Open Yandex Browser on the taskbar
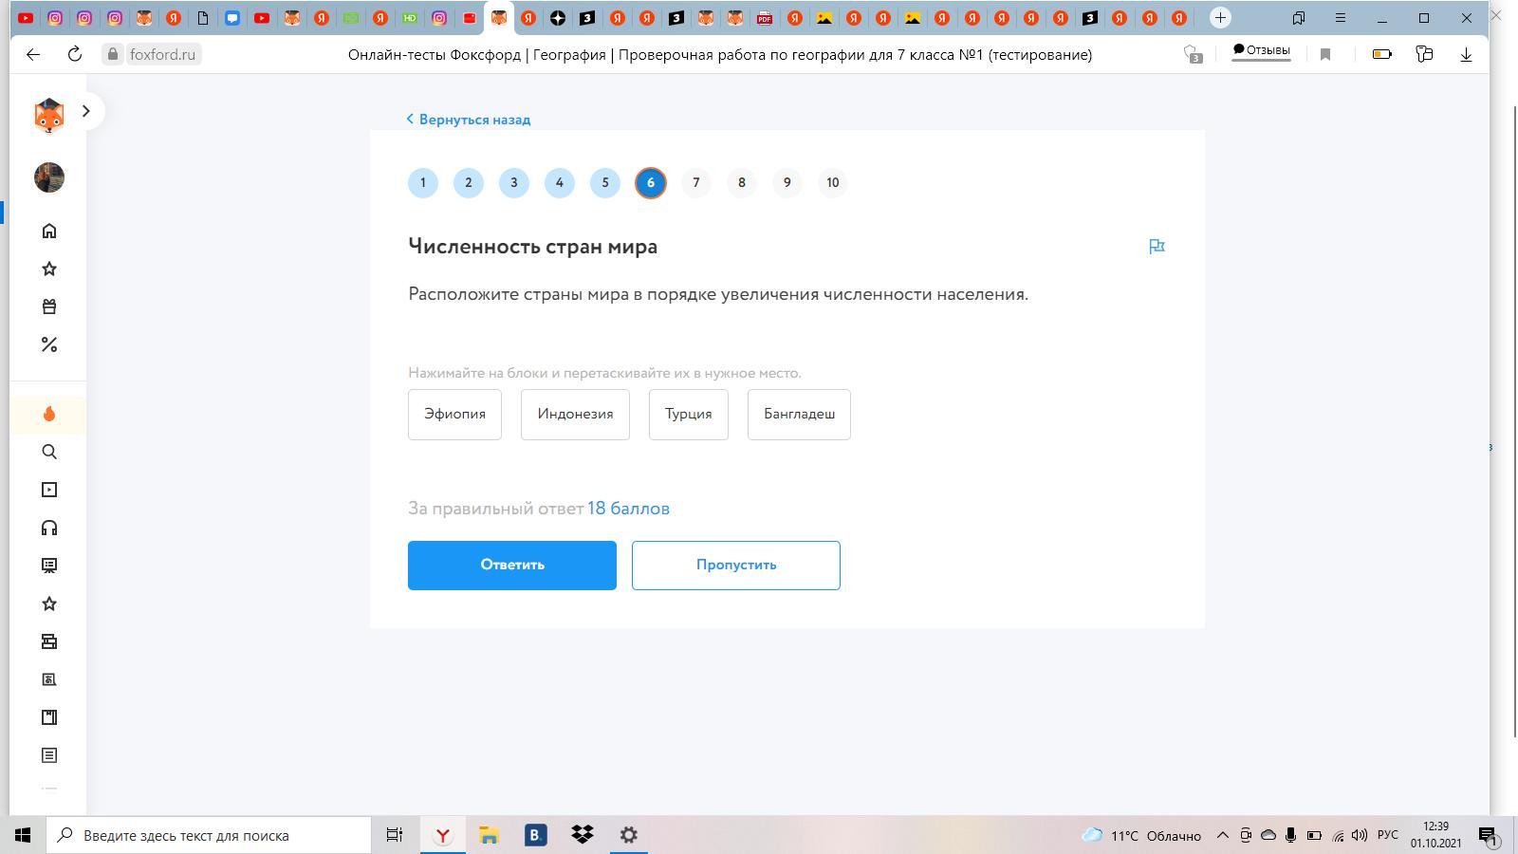Image resolution: width=1518 pixels, height=854 pixels. [442, 835]
